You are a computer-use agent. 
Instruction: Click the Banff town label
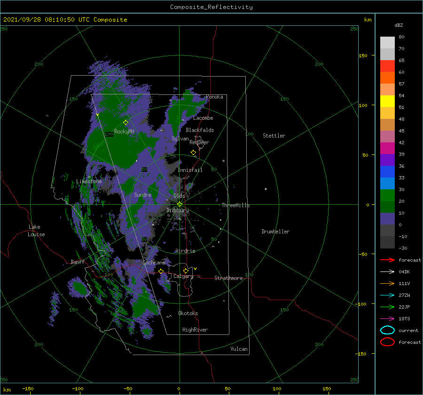pyautogui.click(x=78, y=262)
